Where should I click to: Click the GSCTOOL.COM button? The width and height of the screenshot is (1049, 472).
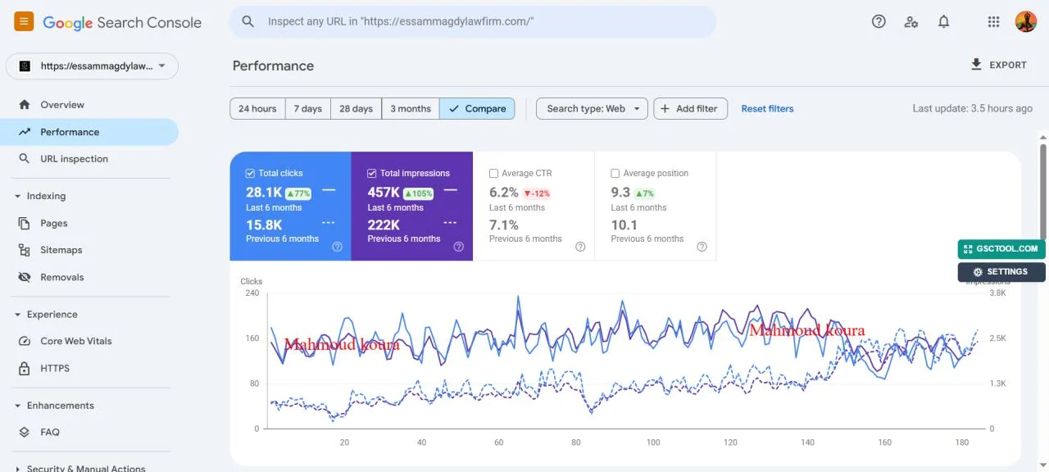pos(1001,249)
